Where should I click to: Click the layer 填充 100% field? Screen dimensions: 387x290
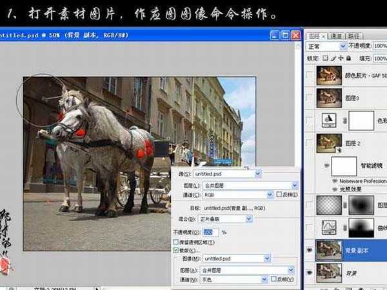click(380, 59)
